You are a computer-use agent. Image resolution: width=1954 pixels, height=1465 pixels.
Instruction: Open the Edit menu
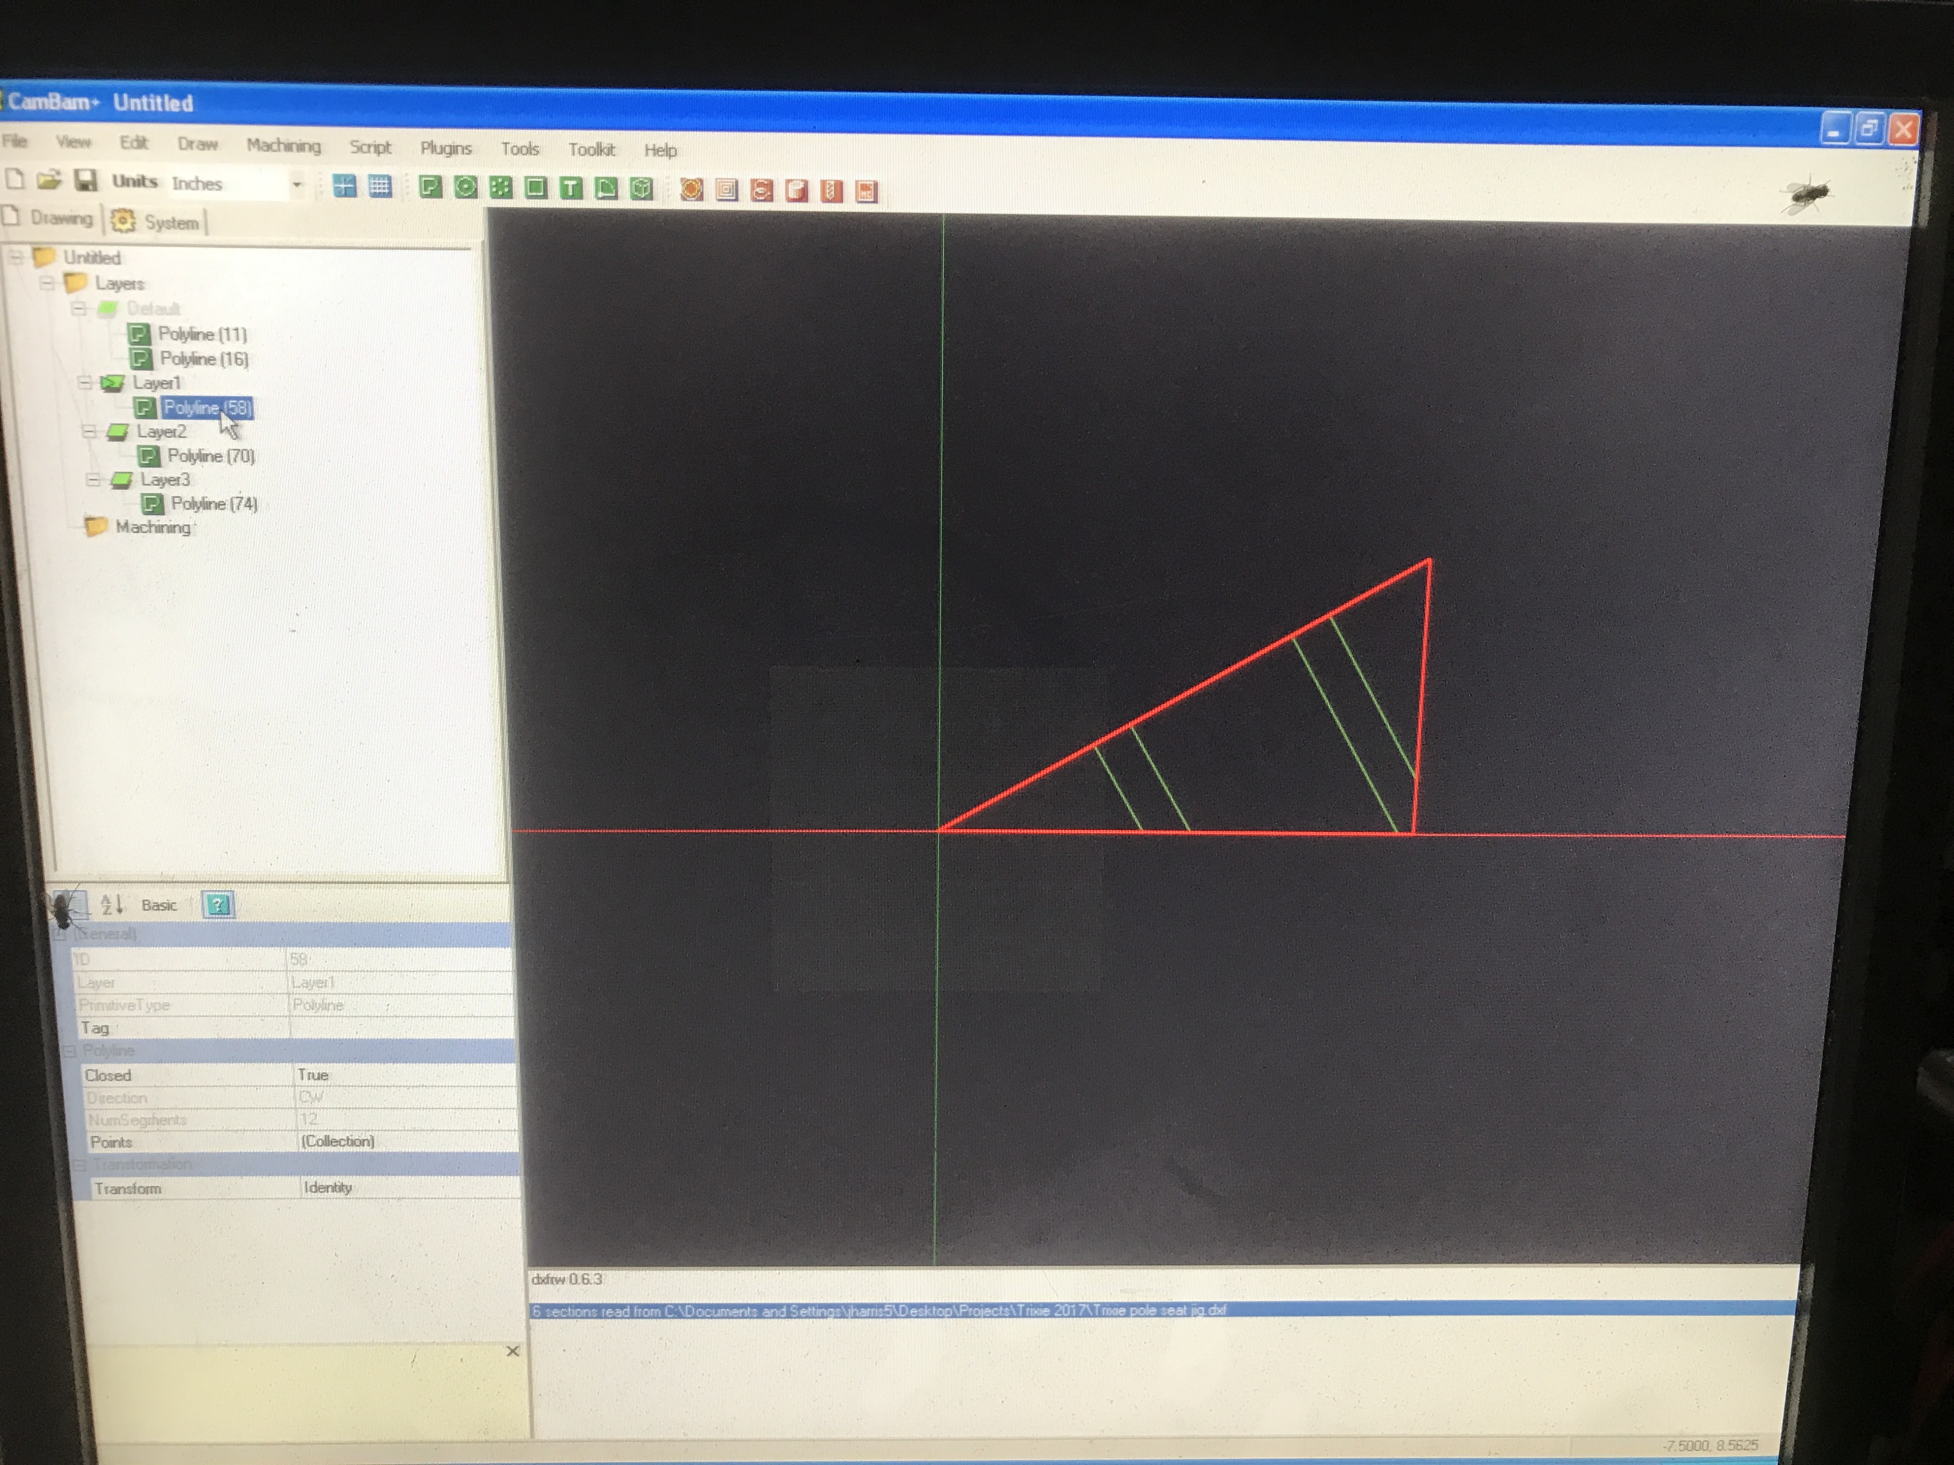pos(133,143)
